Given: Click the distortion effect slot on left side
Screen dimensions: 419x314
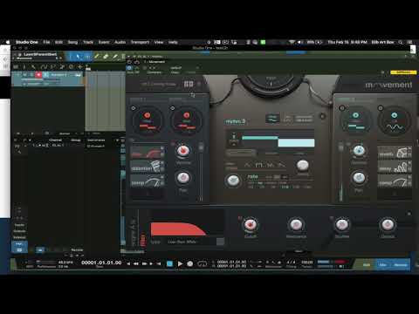Looking at the screenshot, I should [147, 167].
